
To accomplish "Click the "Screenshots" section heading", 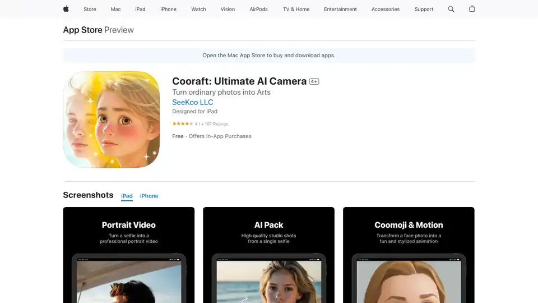I will click(88, 195).
